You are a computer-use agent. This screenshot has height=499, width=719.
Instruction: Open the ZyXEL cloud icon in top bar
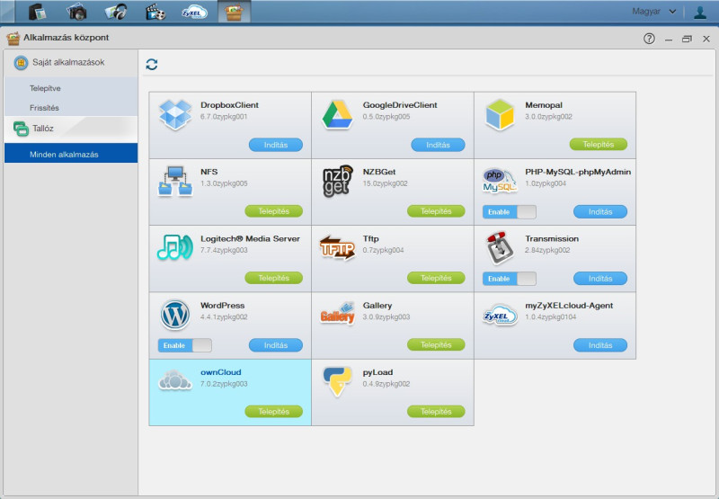pos(195,12)
